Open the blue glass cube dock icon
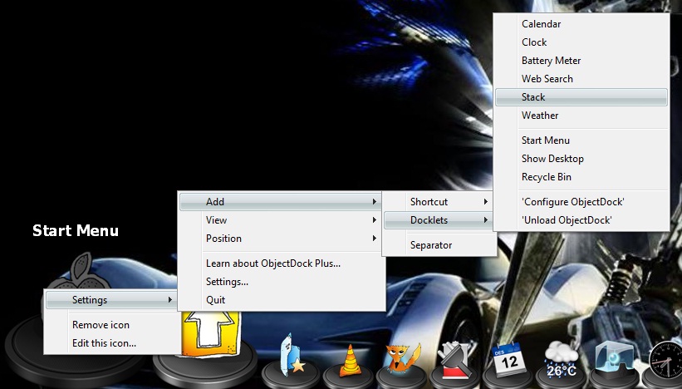Image resolution: width=682 pixels, height=389 pixels. pos(614,359)
